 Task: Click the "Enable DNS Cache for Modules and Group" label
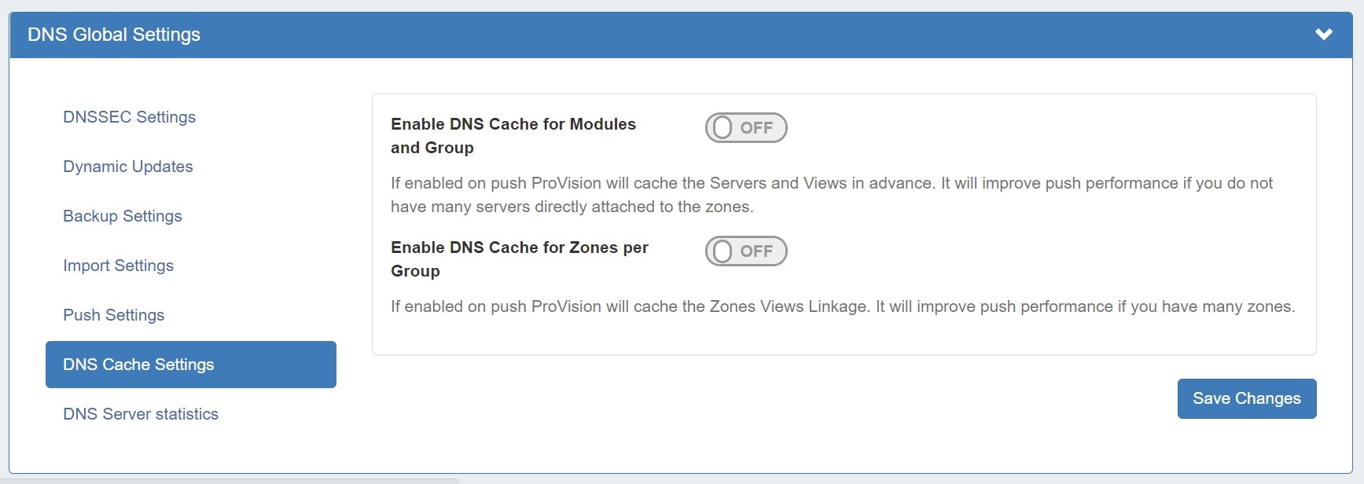coord(513,135)
